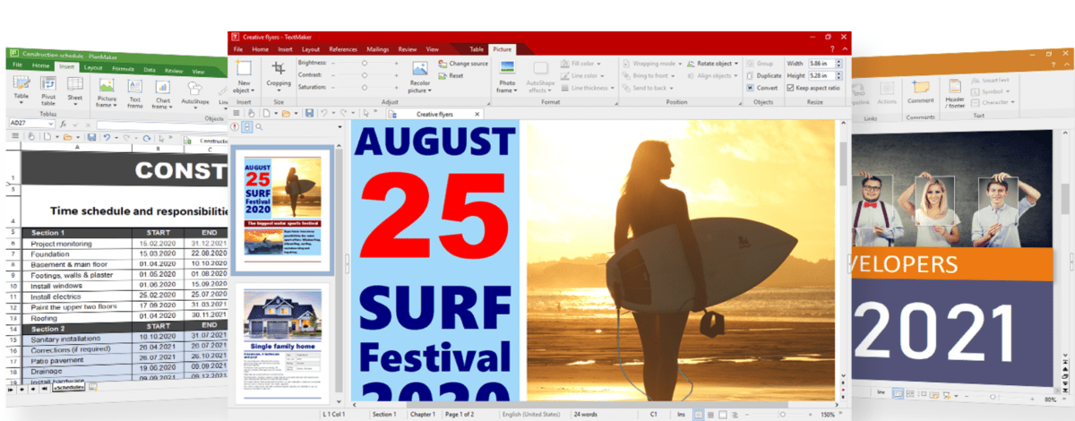
Task: Select the Cropping tool in TextMaker ribbon
Action: 279,75
